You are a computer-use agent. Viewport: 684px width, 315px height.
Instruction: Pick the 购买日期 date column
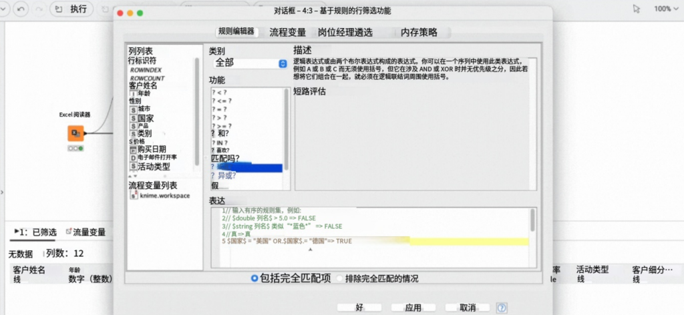(x=151, y=149)
